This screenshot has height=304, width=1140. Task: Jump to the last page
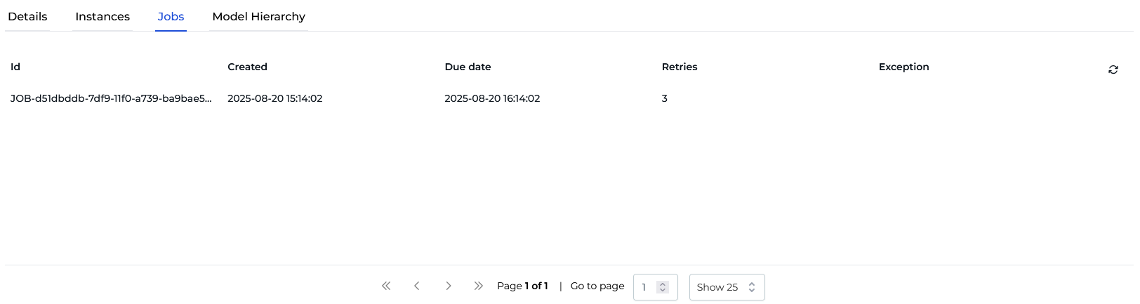(x=479, y=286)
